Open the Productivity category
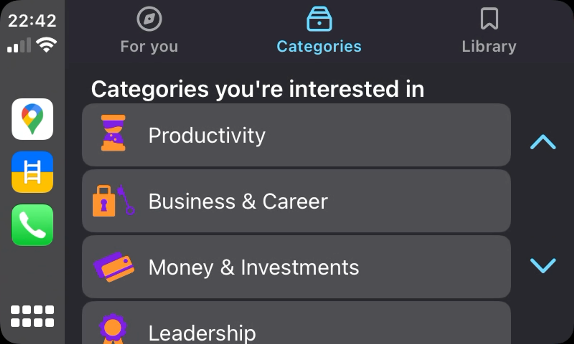 pos(296,135)
